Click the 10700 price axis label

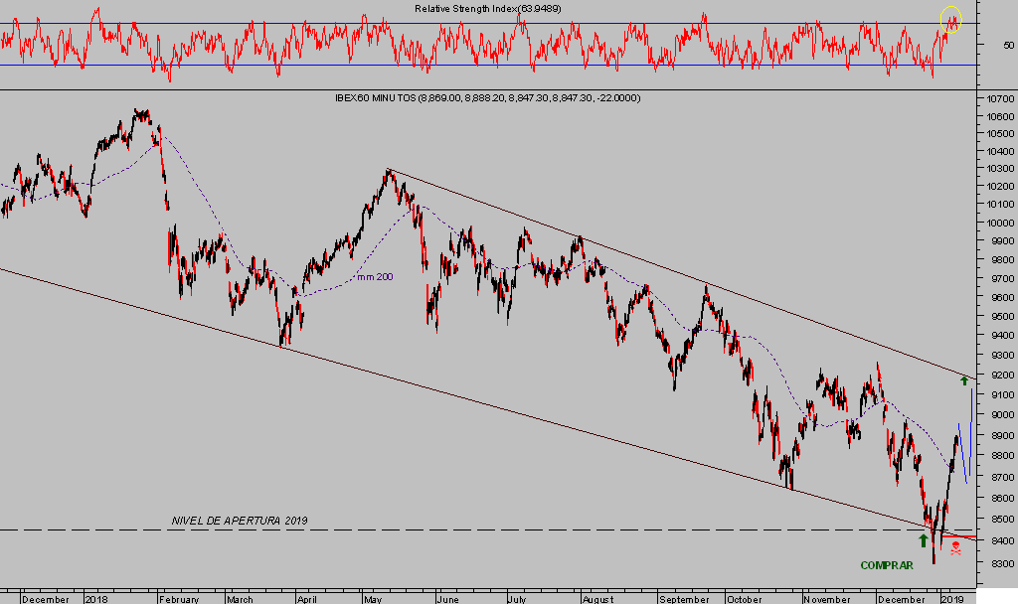[x=1000, y=99]
